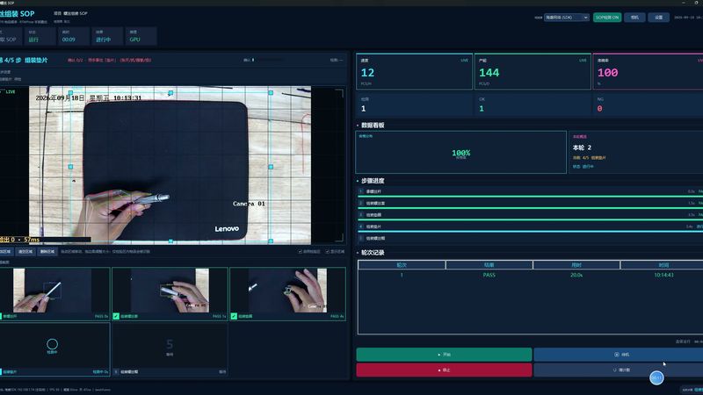Open 设置 from the top bar
Viewport: 703px width, 395px height.
coord(658,18)
